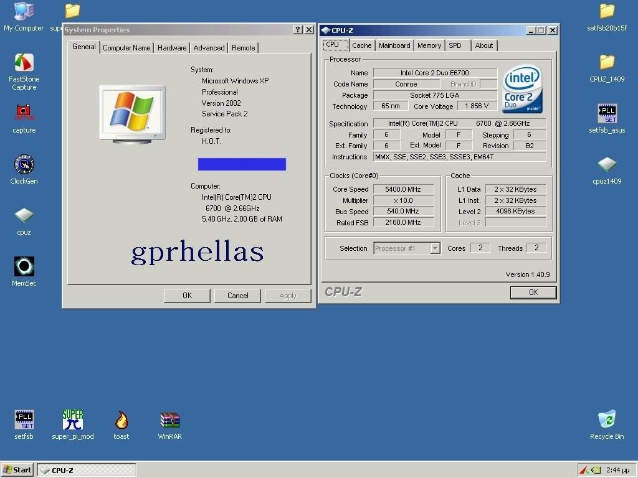
Task: Switch to the Hardware tab
Action: click(x=172, y=47)
